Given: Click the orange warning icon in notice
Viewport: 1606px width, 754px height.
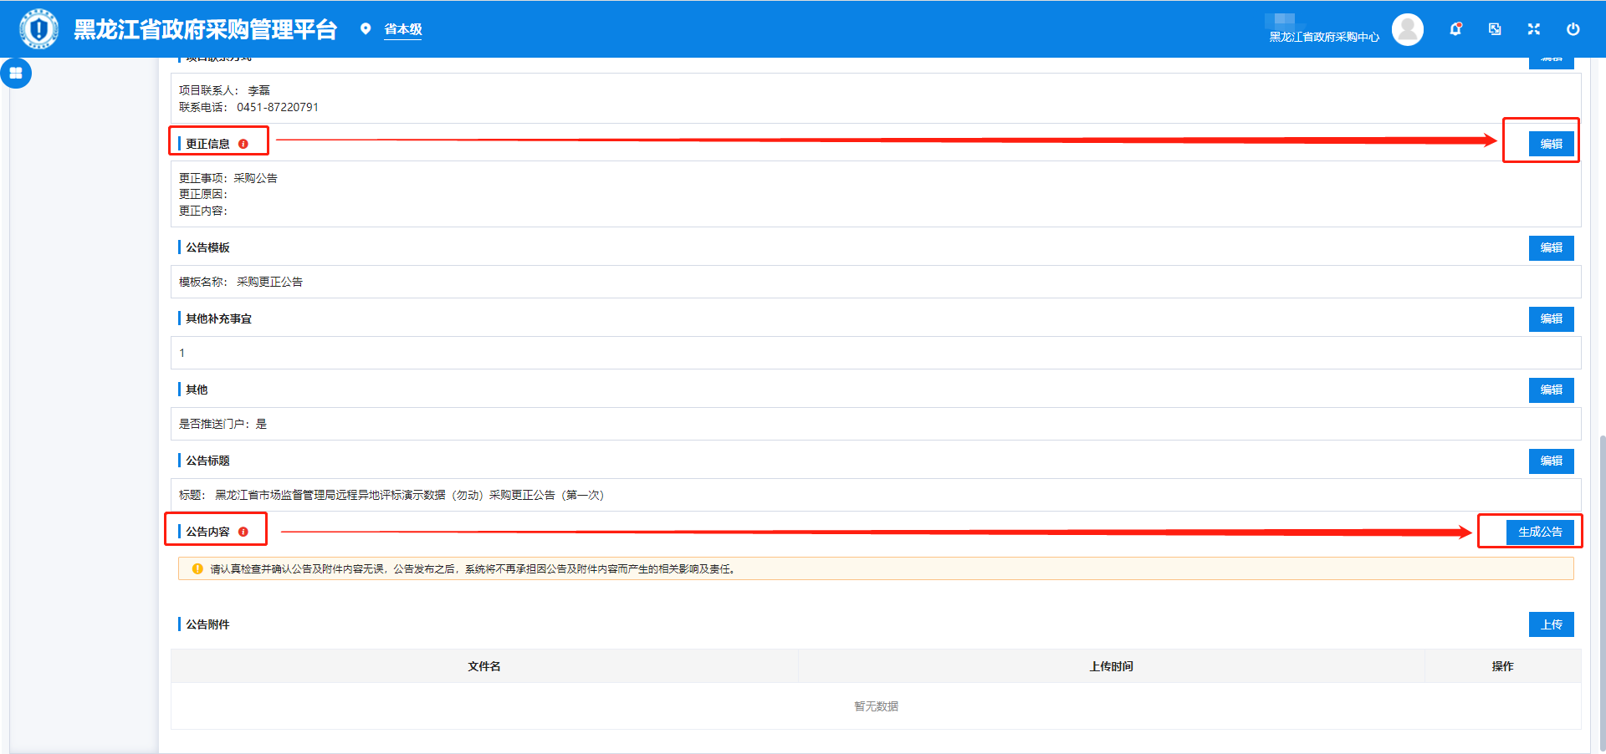Looking at the screenshot, I should pyautogui.click(x=197, y=568).
